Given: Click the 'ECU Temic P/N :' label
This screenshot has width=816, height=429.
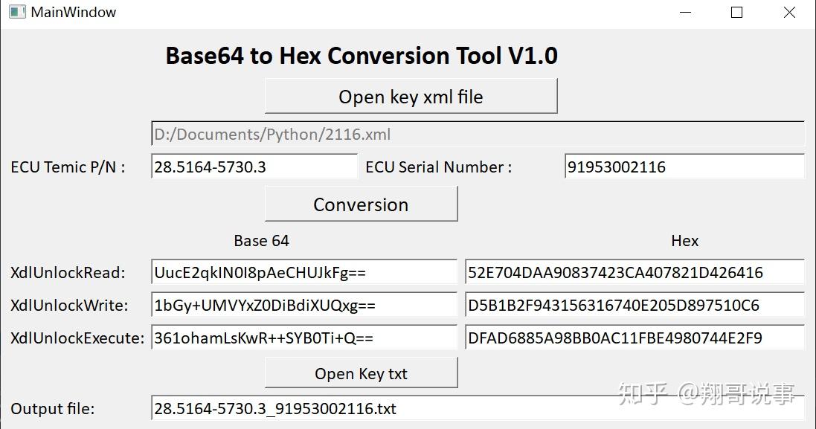Looking at the screenshot, I should tap(68, 167).
